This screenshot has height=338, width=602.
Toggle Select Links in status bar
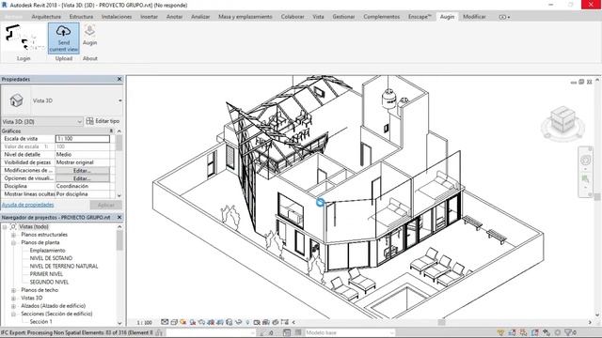500,332
